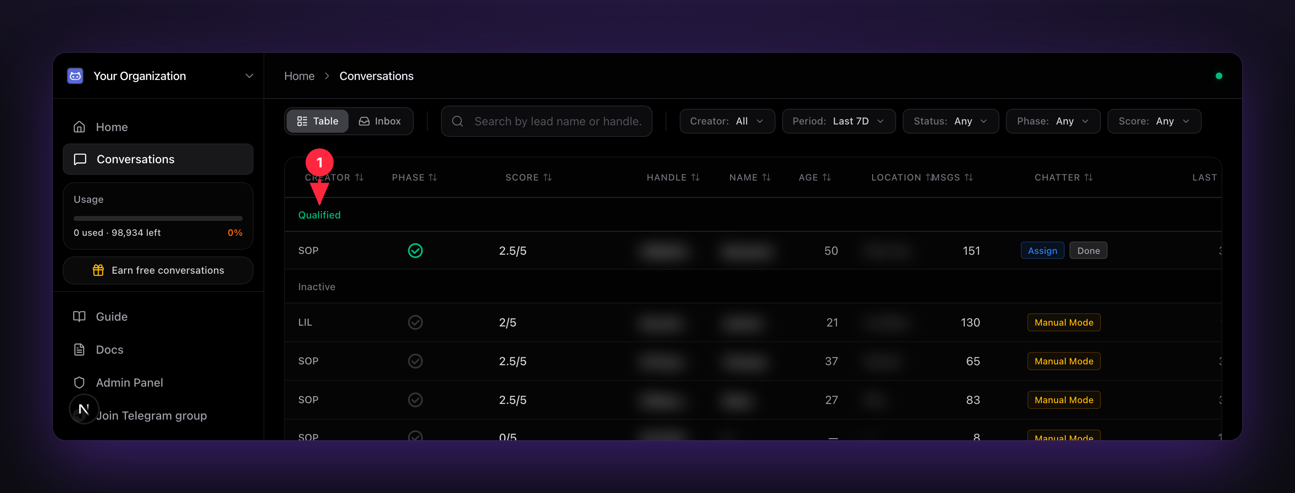
Task: Click the round N avatar badge
Action: click(x=84, y=409)
